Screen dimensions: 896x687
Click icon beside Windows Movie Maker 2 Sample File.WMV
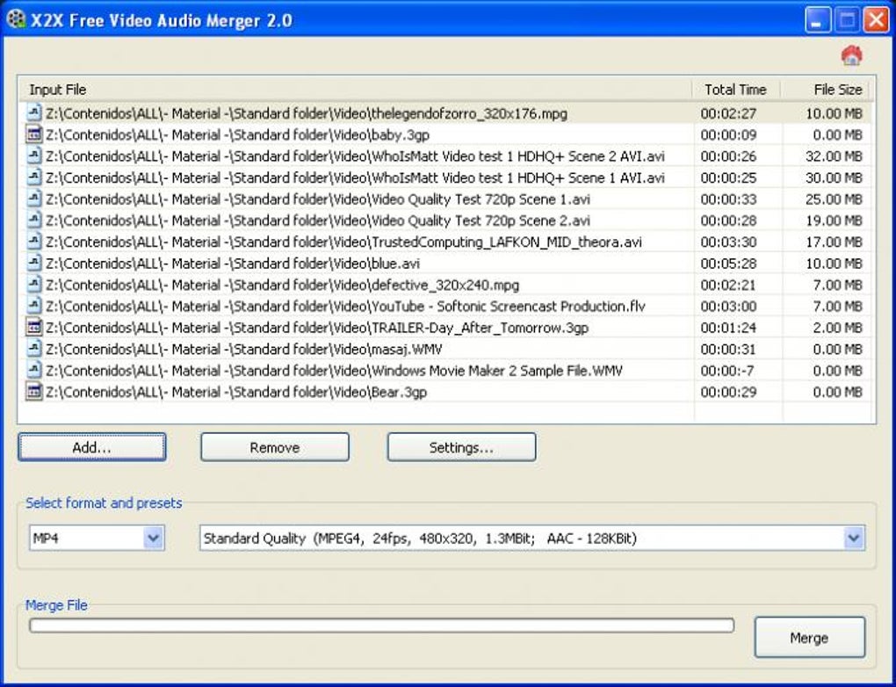click(x=34, y=370)
